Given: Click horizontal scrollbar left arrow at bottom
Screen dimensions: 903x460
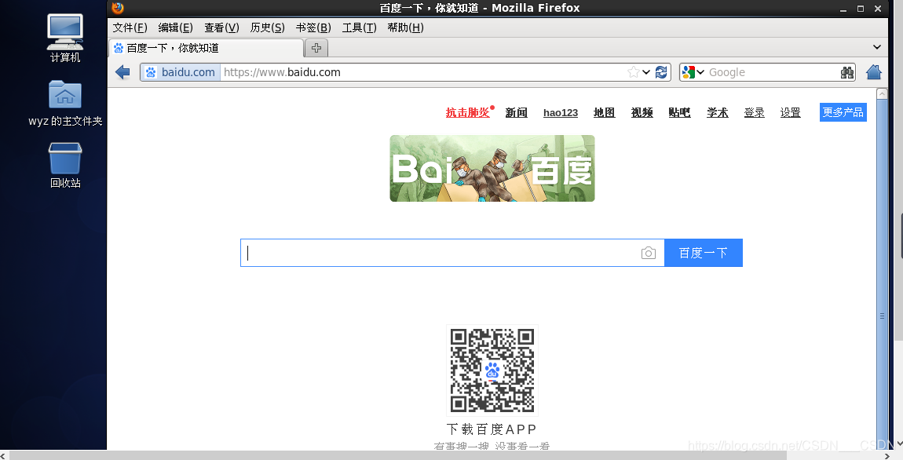Looking at the screenshot, I should pyautogui.click(x=4, y=455).
